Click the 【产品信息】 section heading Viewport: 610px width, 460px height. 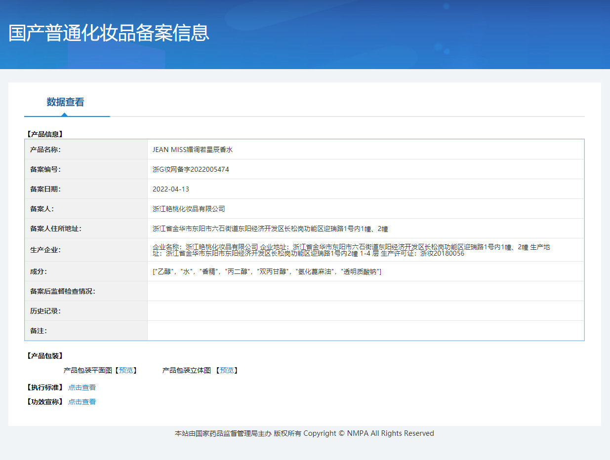44,134
